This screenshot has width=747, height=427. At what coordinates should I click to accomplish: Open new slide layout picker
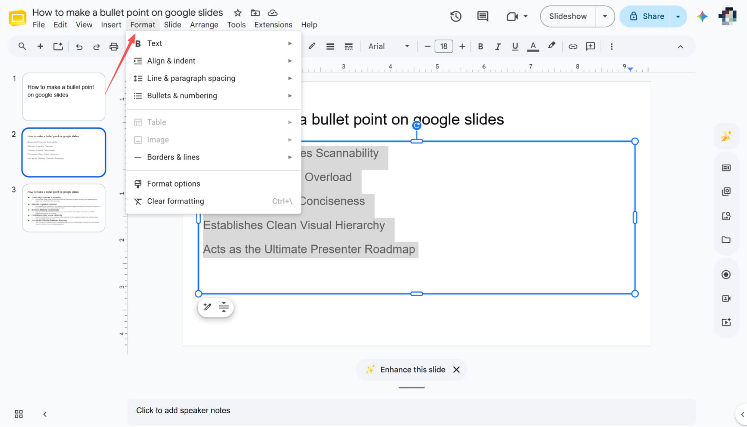58,46
